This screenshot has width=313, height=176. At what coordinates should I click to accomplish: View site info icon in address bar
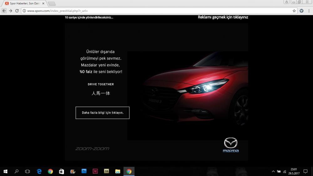pos(24,11)
